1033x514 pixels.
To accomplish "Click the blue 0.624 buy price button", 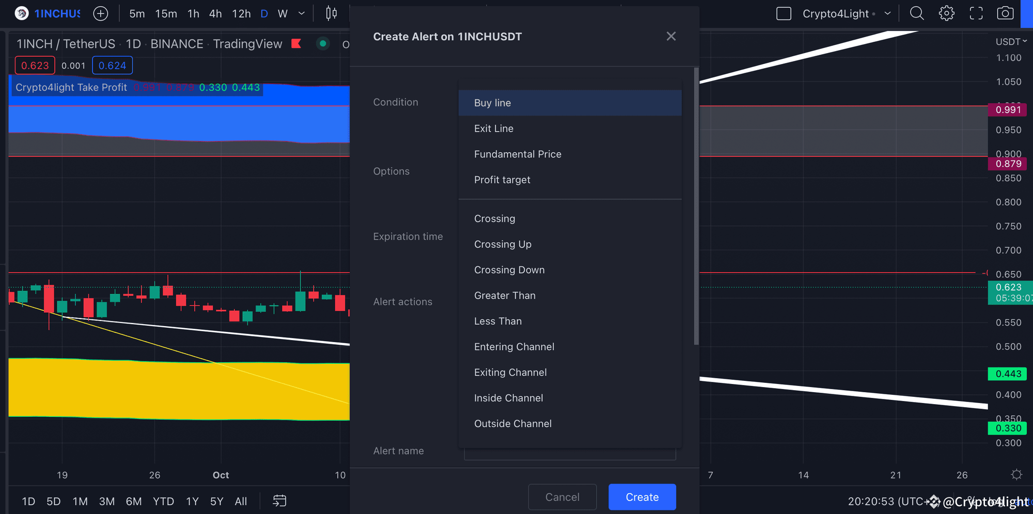I will click(x=112, y=66).
